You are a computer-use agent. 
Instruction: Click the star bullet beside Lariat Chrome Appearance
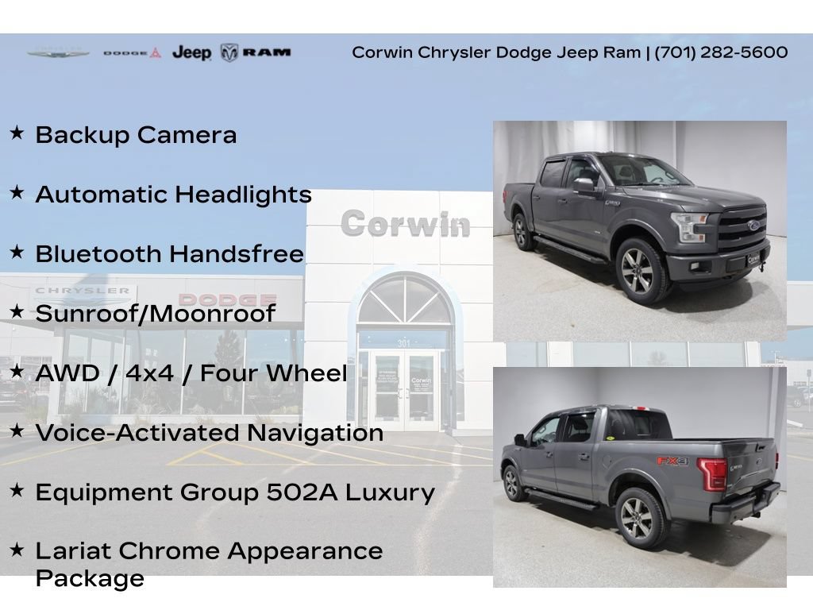point(17,550)
